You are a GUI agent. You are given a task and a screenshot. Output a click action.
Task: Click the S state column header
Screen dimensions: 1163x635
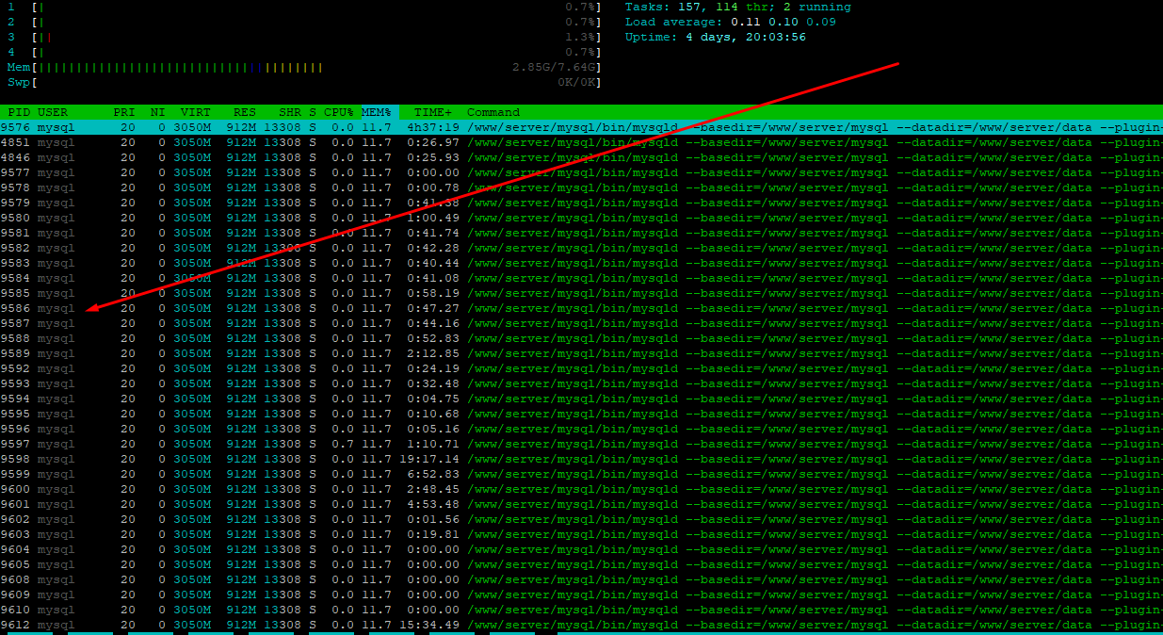(313, 112)
